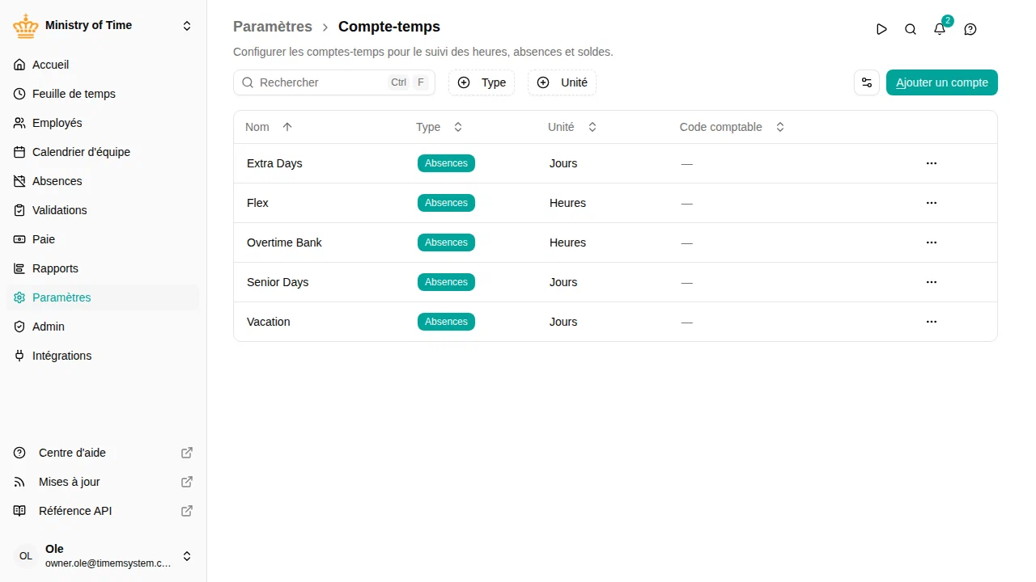This screenshot has width=1036, height=582.
Task: Open Mises à jour link
Action: point(103,482)
